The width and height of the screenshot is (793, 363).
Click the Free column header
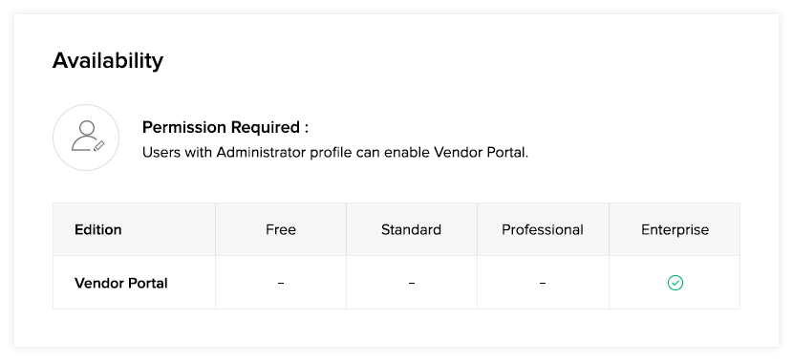(x=281, y=229)
